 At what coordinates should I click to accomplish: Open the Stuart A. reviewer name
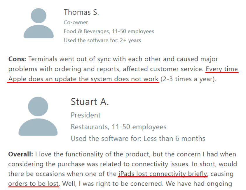click(90, 102)
